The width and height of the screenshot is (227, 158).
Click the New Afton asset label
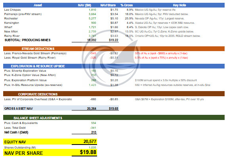[11, 31]
